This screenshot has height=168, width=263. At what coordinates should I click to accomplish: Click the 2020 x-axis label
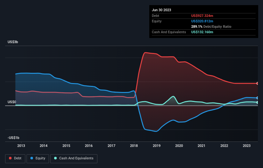[x=179, y=146]
